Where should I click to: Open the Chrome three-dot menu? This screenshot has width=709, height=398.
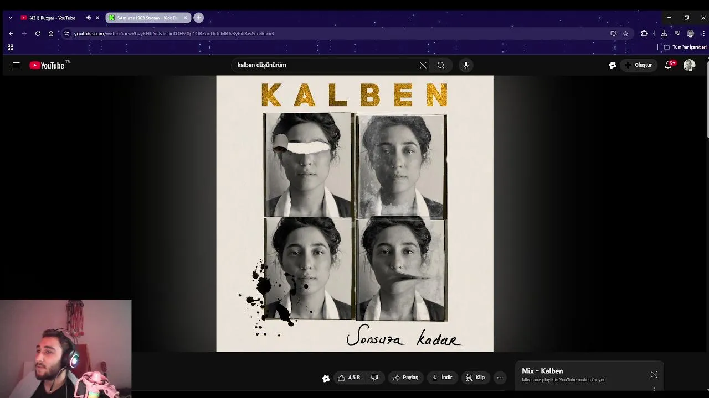pyautogui.click(x=703, y=34)
